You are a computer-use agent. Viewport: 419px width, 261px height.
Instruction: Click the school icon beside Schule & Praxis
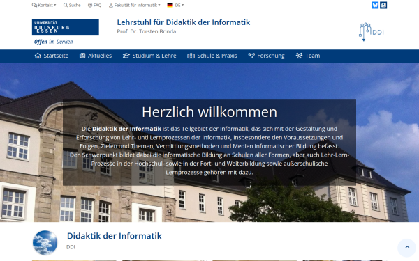[191, 56]
